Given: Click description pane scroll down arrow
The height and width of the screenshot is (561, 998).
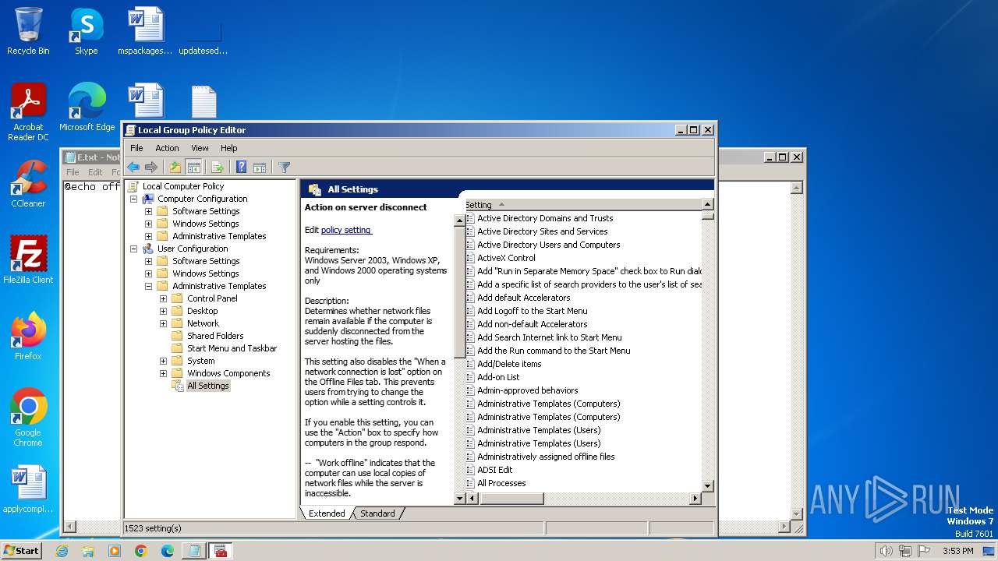Looking at the screenshot, I should click(x=459, y=498).
